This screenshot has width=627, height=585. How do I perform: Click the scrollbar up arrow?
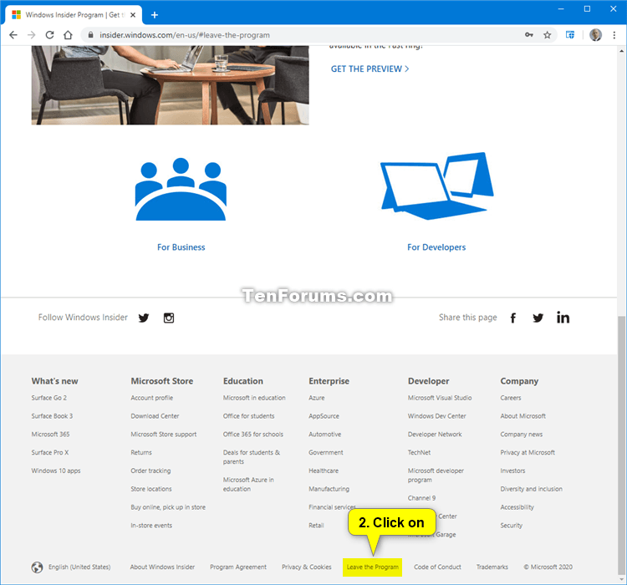621,51
